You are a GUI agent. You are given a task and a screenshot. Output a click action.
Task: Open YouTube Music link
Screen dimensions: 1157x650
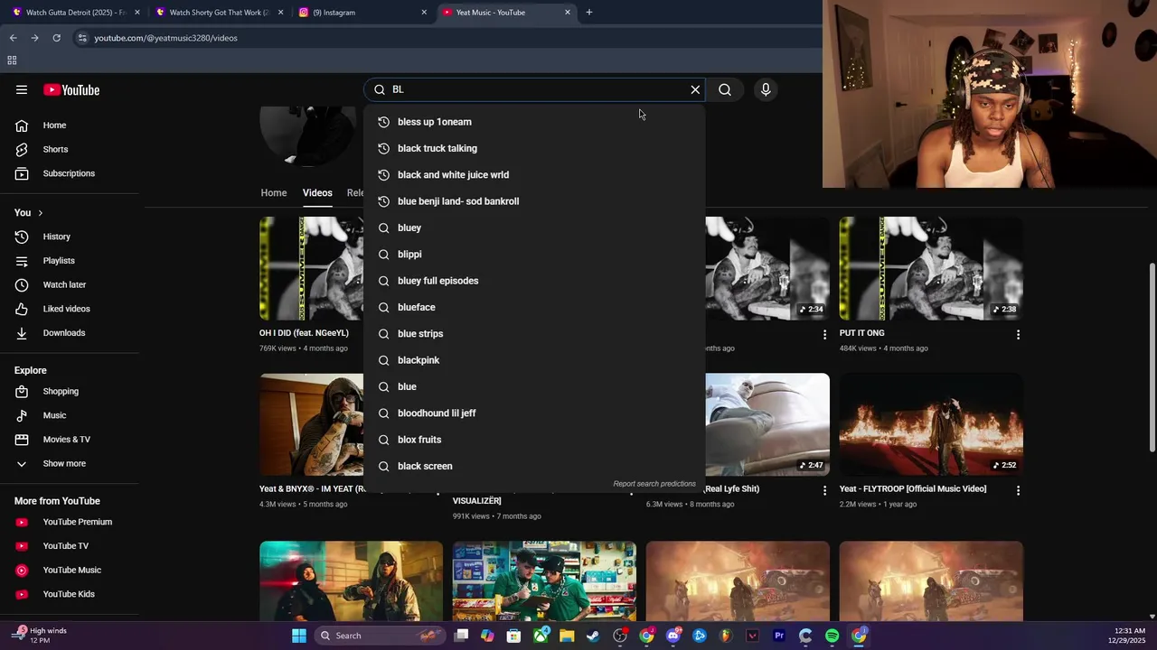[x=71, y=570]
